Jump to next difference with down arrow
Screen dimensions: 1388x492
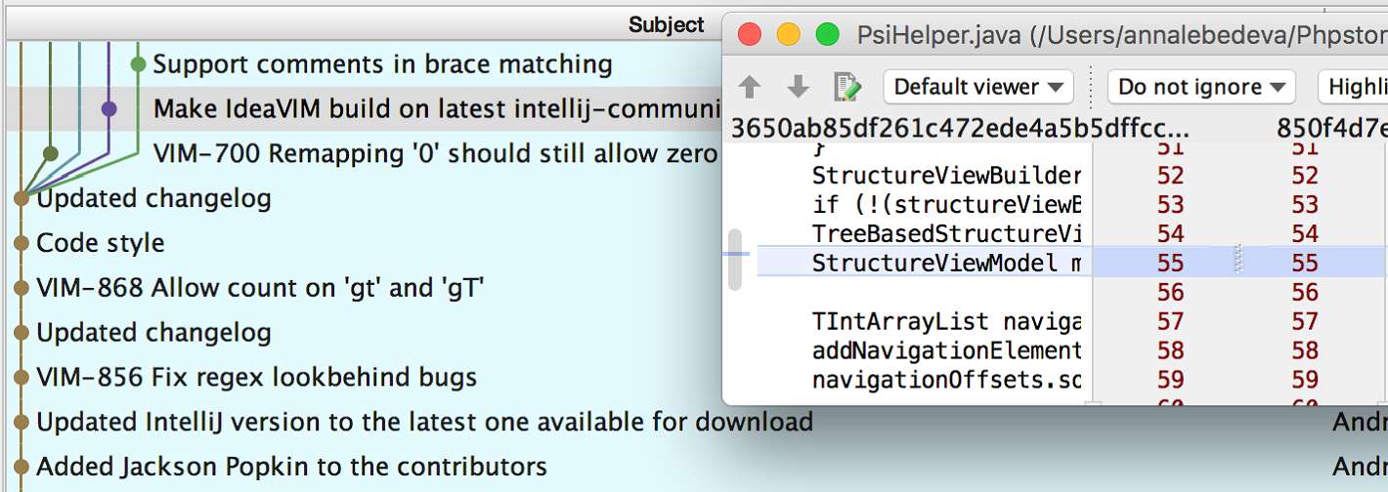799,87
